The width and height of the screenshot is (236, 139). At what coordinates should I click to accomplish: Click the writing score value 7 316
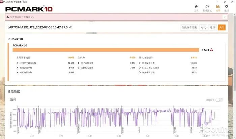pyautogui.click(x=133, y=68)
